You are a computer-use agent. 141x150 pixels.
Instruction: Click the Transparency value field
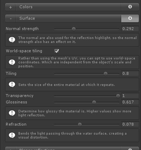point(130,96)
